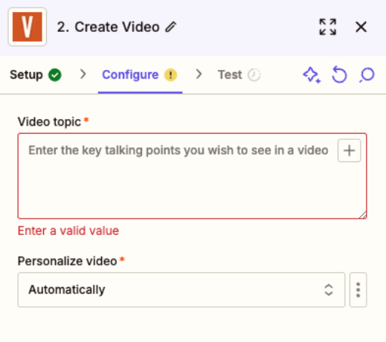Click chevron between Setup and Configure
This screenshot has height=342, width=386.
(x=83, y=74)
